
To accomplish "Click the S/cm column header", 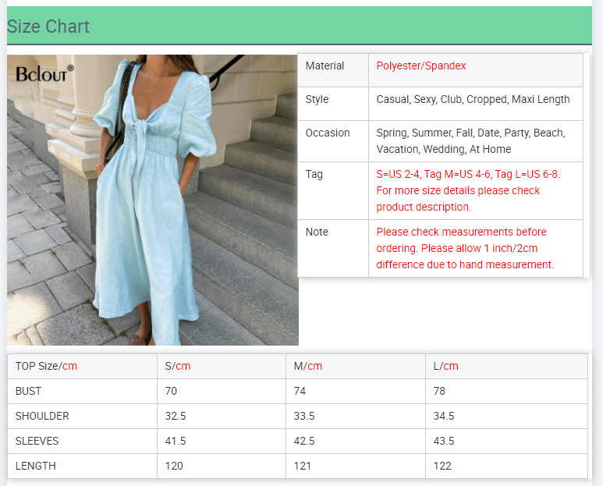I will 178,366.
